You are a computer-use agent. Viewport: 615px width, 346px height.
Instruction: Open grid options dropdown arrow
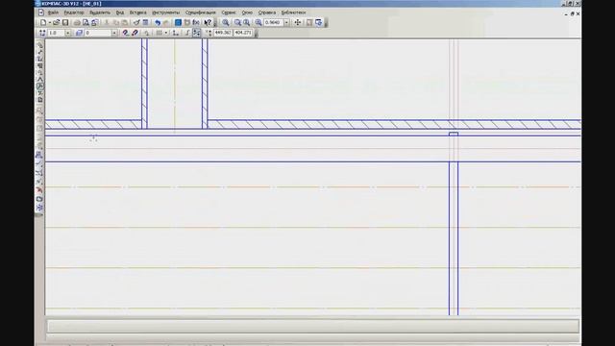[x=166, y=33]
